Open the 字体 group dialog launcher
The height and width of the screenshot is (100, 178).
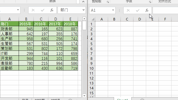pyautogui.click(x=150, y=2)
